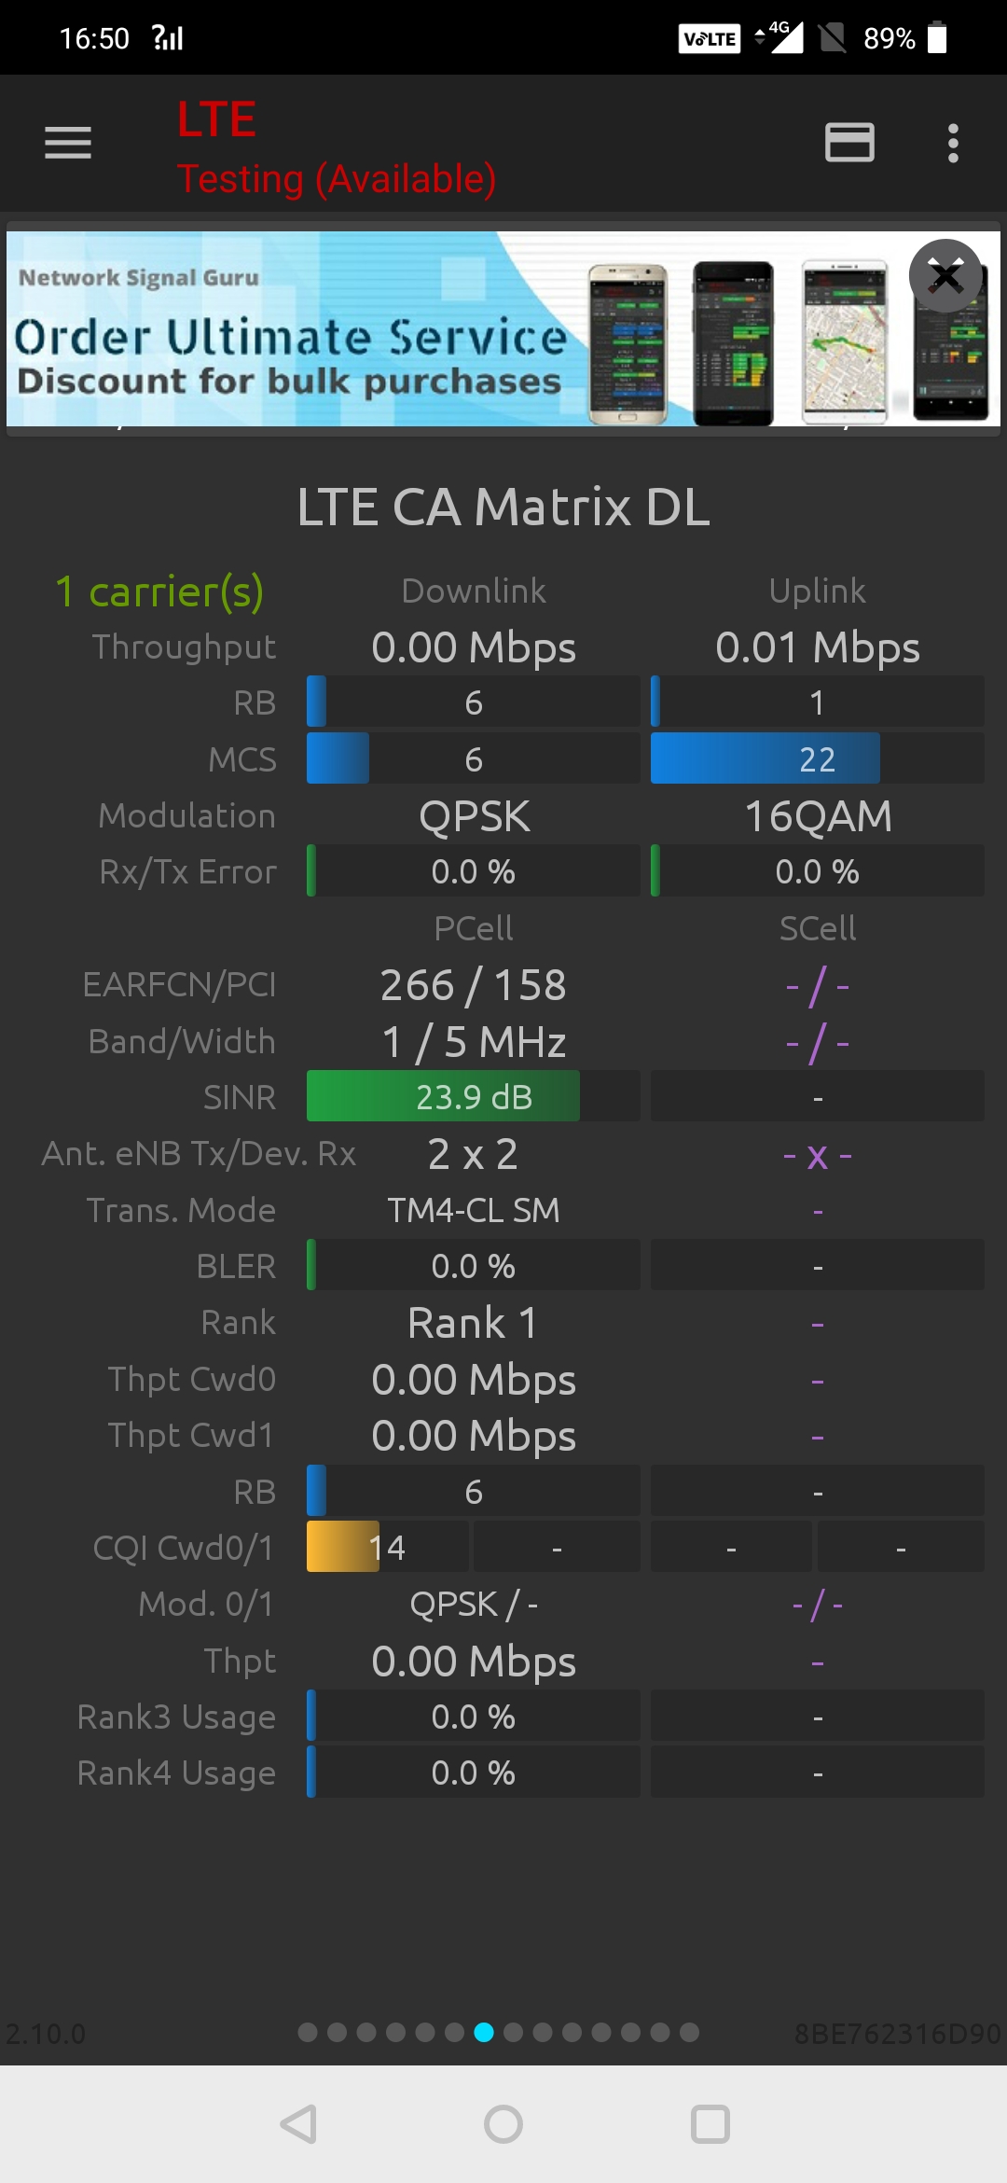Close the Network Signal Guru ad banner
Viewport: 1007px width, 2183px height.
[945, 276]
